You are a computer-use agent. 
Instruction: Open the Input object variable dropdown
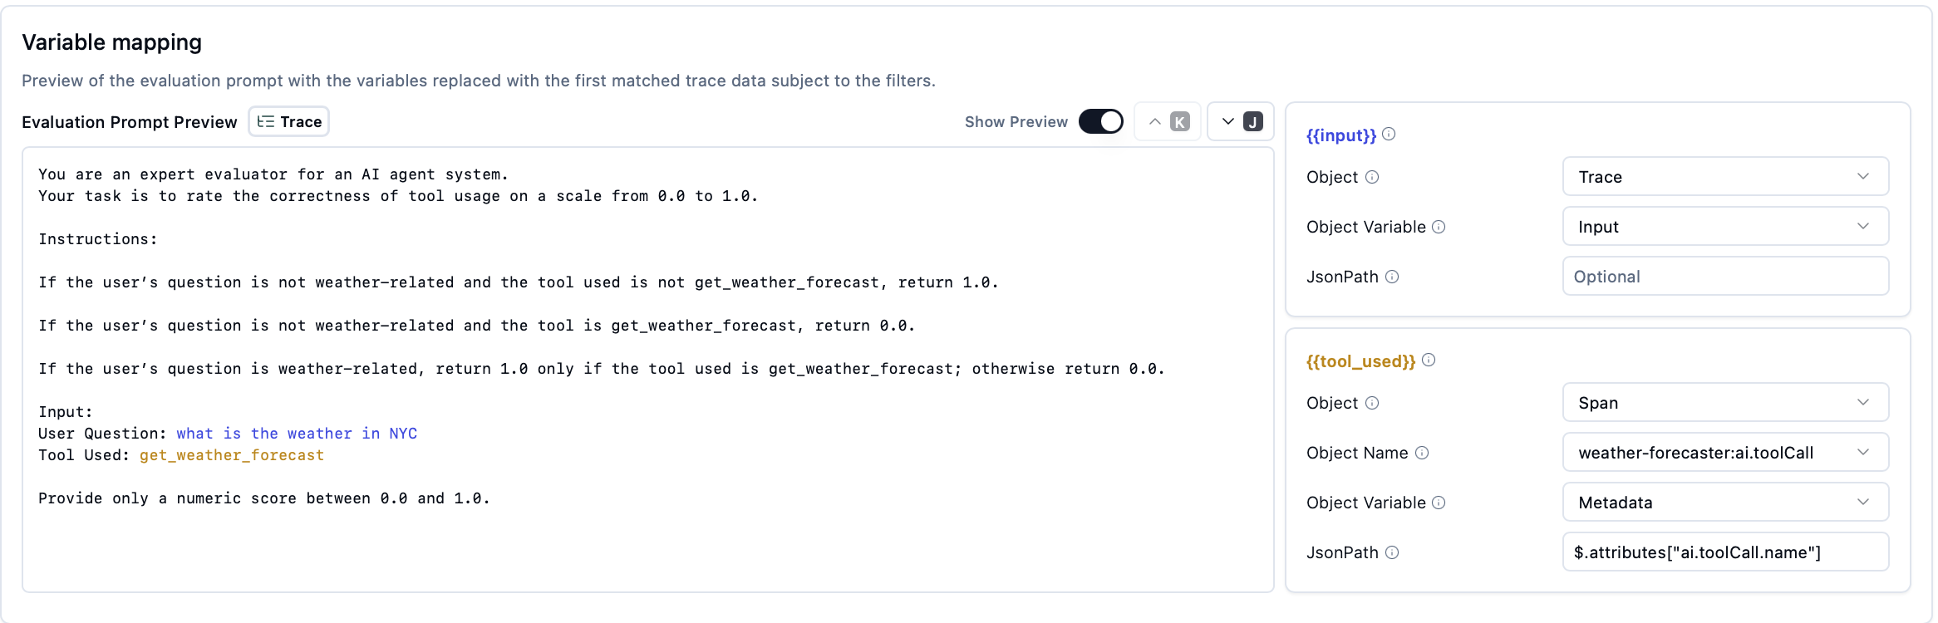click(x=1725, y=227)
